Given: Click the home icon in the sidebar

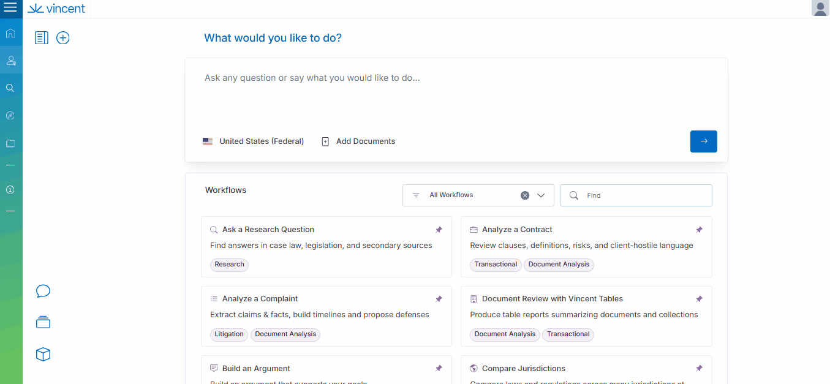Looking at the screenshot, I should click(10, 33).
